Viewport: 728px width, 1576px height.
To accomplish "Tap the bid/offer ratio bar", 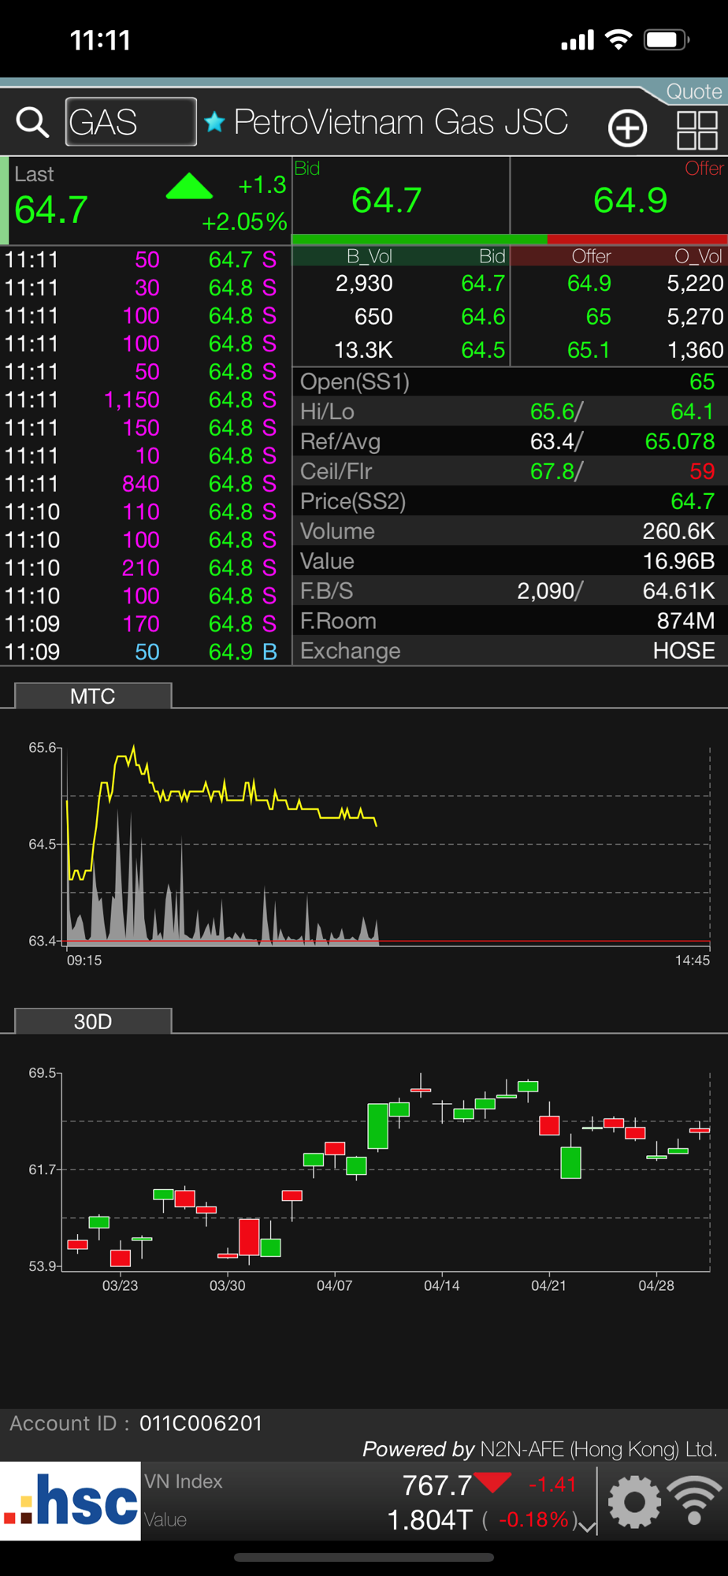I will coord(510,239).
